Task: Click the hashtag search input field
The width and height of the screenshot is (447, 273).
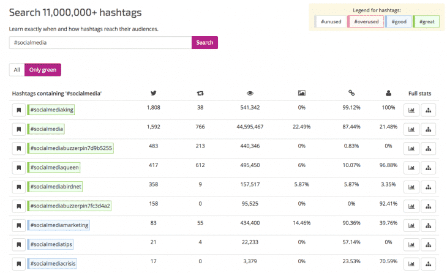Action: [100, 43]
